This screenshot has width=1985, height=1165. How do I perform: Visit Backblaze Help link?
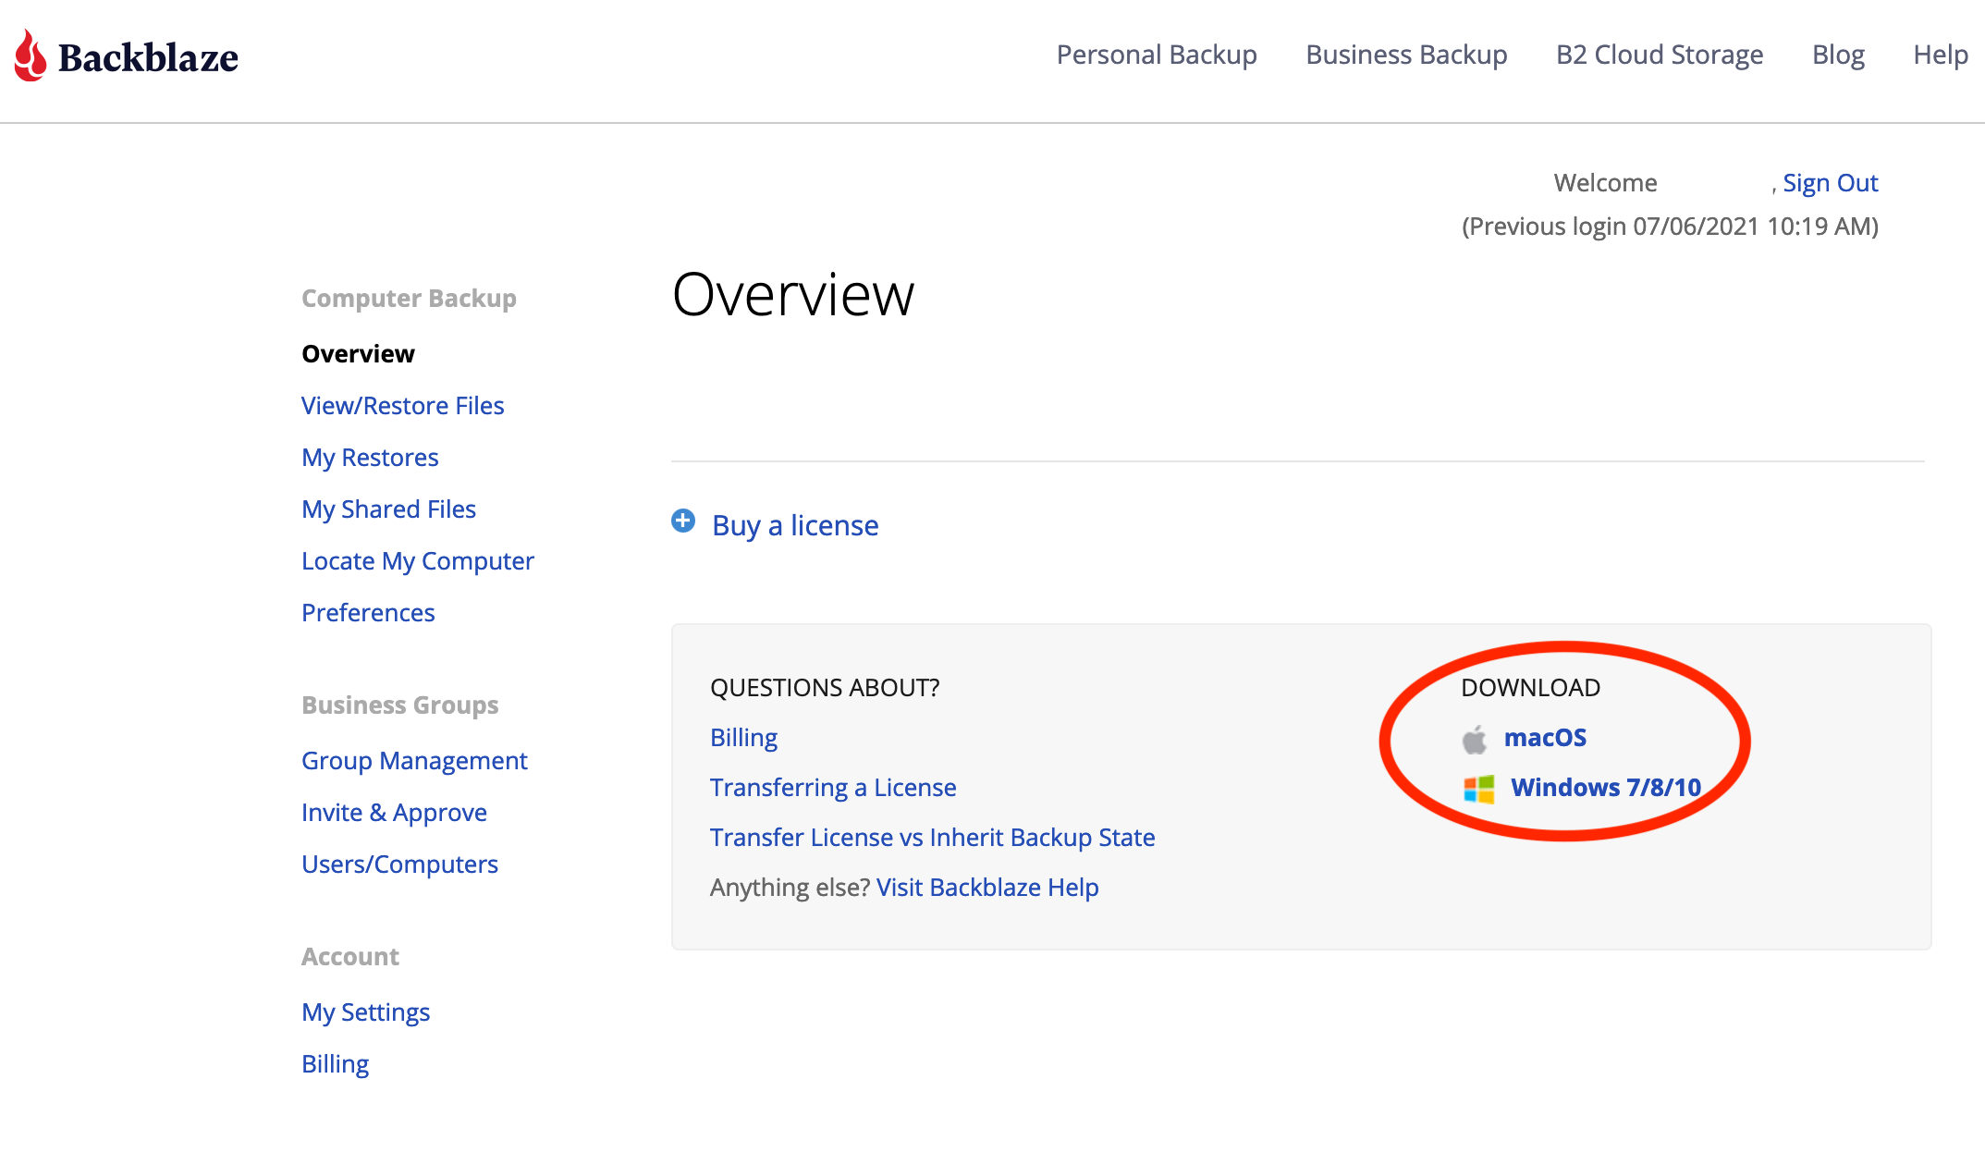tap(987, 888)
